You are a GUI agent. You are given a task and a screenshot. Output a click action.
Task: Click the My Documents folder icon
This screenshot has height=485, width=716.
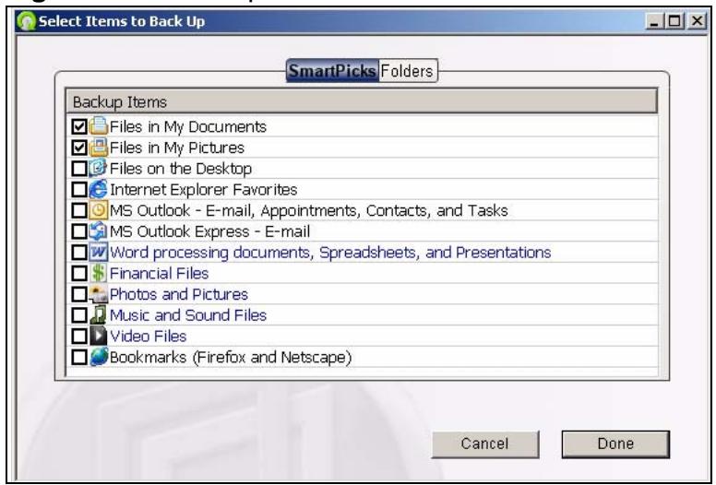click(99, 126)
